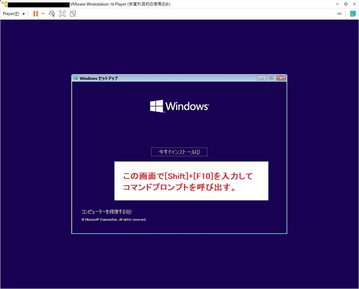Click the Microsoft Corporation copyright text
The height and width of the screenshot is (289, 359).
pos(114,220)
